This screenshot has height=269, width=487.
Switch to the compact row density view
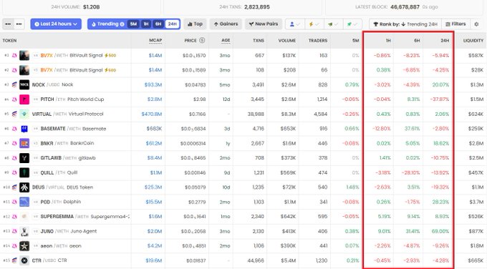8,24
